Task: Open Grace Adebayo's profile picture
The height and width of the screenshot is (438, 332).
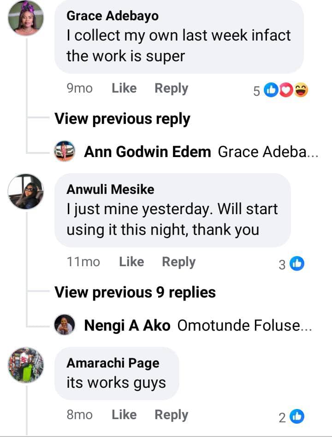Action: (x=26, y=18)
